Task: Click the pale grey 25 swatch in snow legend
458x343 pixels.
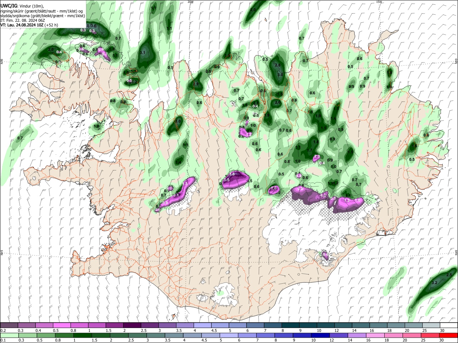Action: pos(431,325)
